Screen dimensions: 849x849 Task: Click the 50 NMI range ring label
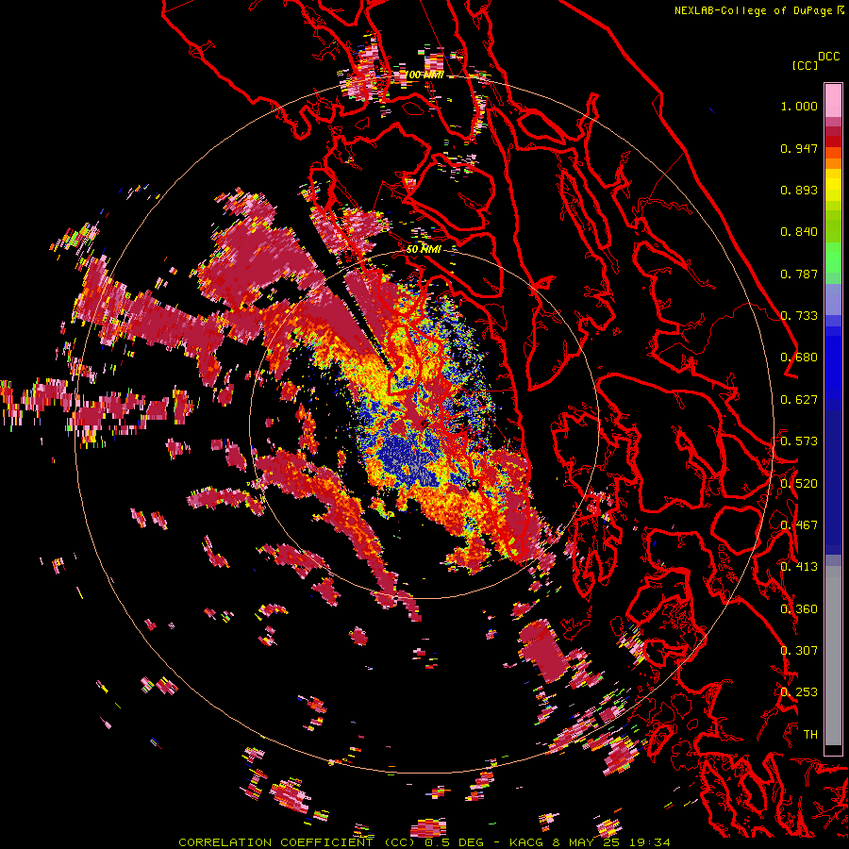point(424,250)
